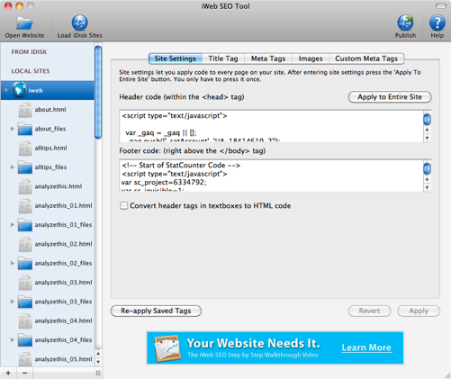This screenshot has width=451, height=379.
Task: Select about.html file icon
Action: coord(25,110)
